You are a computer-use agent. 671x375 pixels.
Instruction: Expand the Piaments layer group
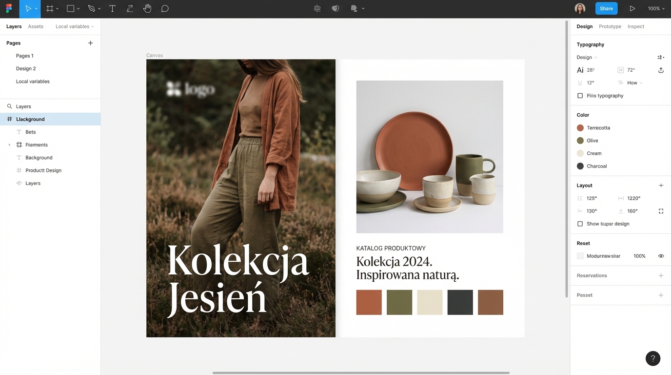9,145
